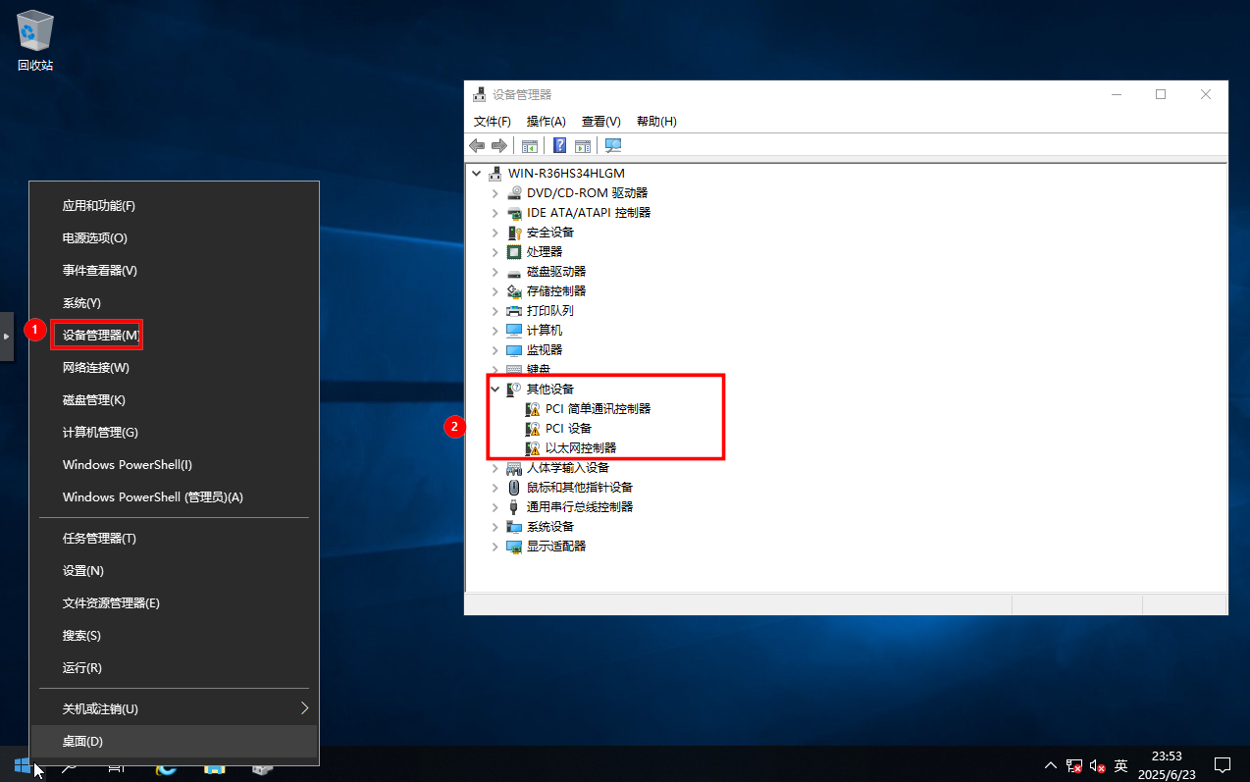Open the 帮助(H) menu
The height and width of the screenshot is (782, 1250).
click(x=656, y=122)
